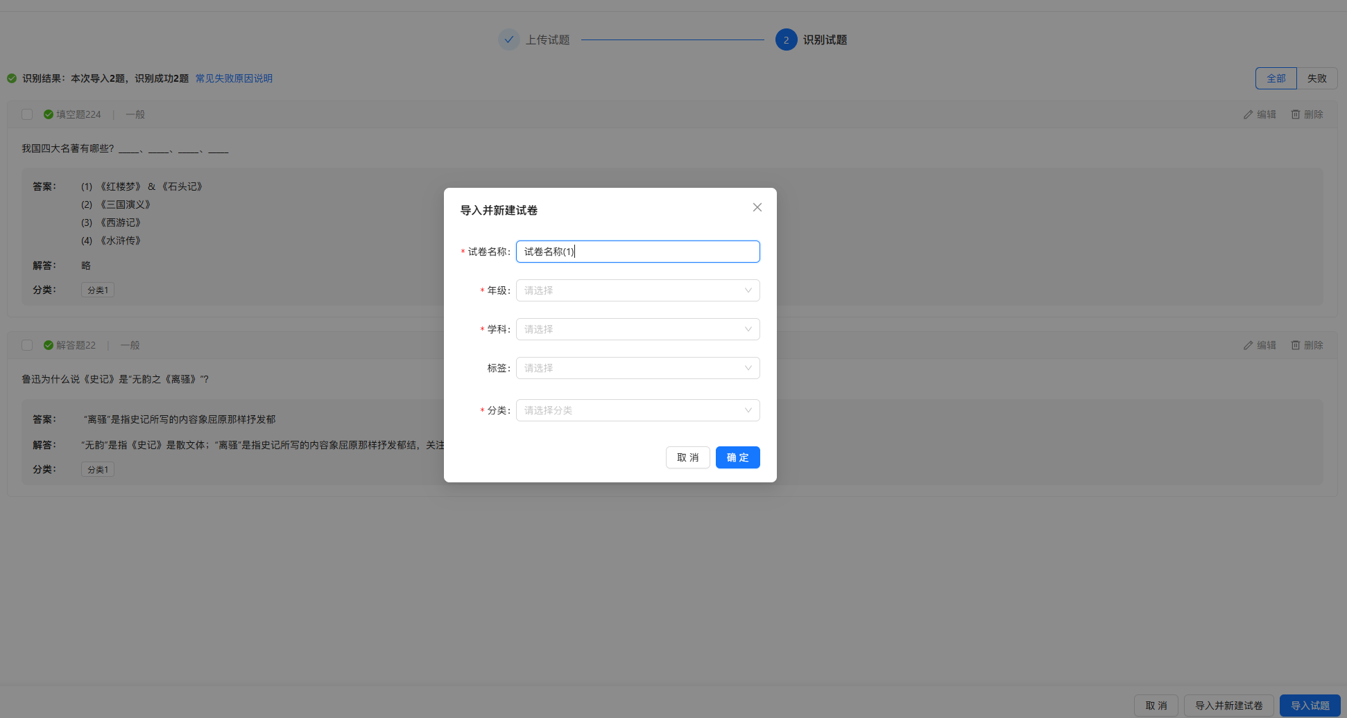Click the 取消 button in dialog

(x=688, y=457)
